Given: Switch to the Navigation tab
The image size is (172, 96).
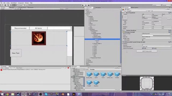Looking at the screenshot, I should (x=135, y=7).
